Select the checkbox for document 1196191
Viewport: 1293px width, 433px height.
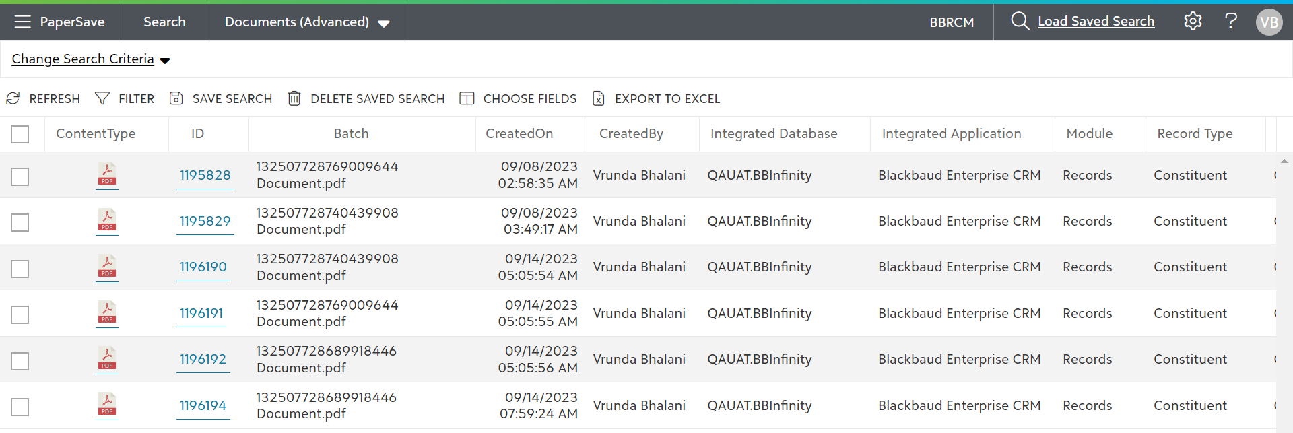point(20,314)
